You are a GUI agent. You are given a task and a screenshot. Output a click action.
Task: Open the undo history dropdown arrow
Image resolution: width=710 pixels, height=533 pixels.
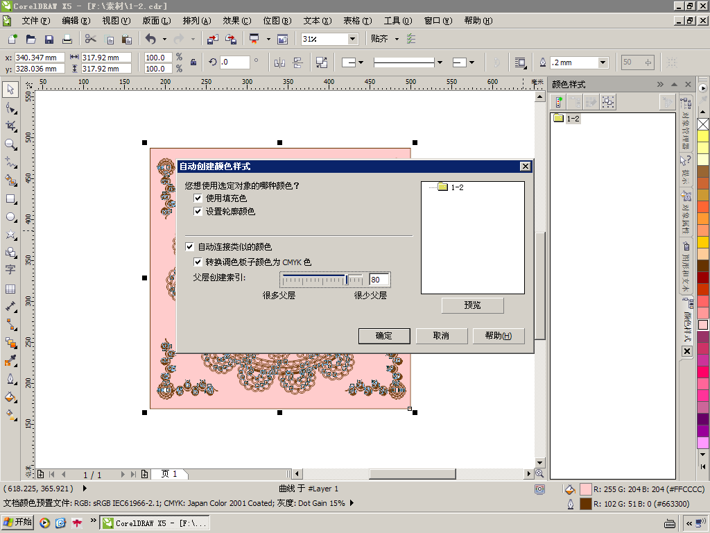click(165, 39)
